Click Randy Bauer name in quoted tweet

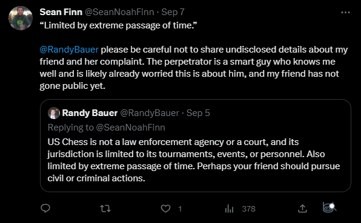click(x=90, y=113)
